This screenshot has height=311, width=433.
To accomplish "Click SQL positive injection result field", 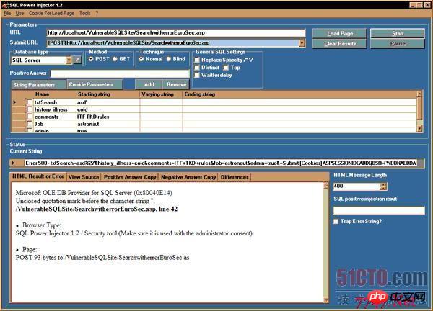I will click(379, 211).
